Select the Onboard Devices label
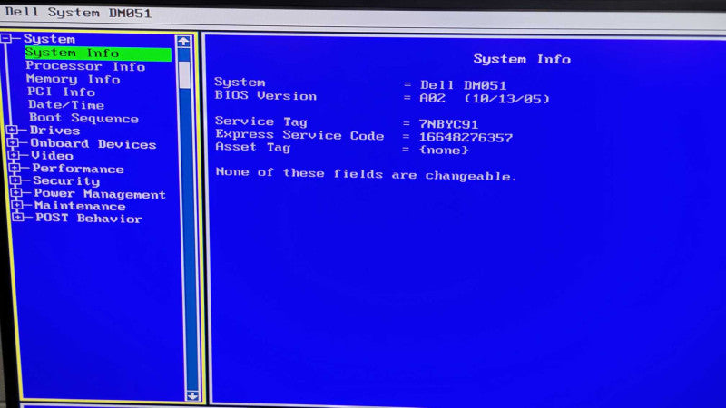The height and width of the screenshot is (408, 726). [x=93, y=144]
